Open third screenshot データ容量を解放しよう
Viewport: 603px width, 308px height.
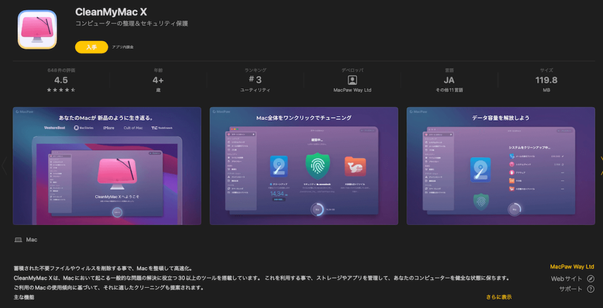click(x=501, y=165)
